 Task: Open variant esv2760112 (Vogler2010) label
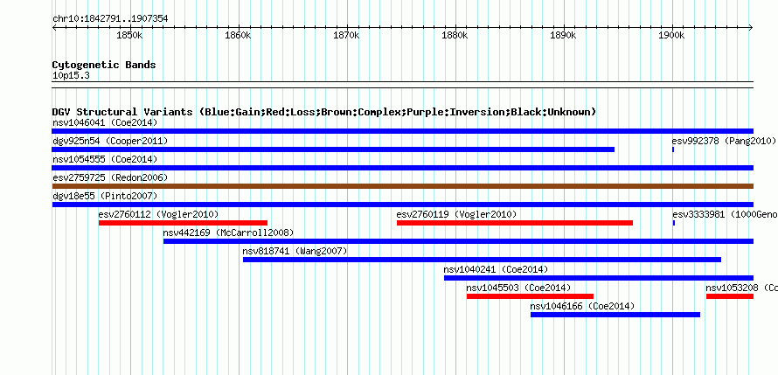[x=159, y=214]
